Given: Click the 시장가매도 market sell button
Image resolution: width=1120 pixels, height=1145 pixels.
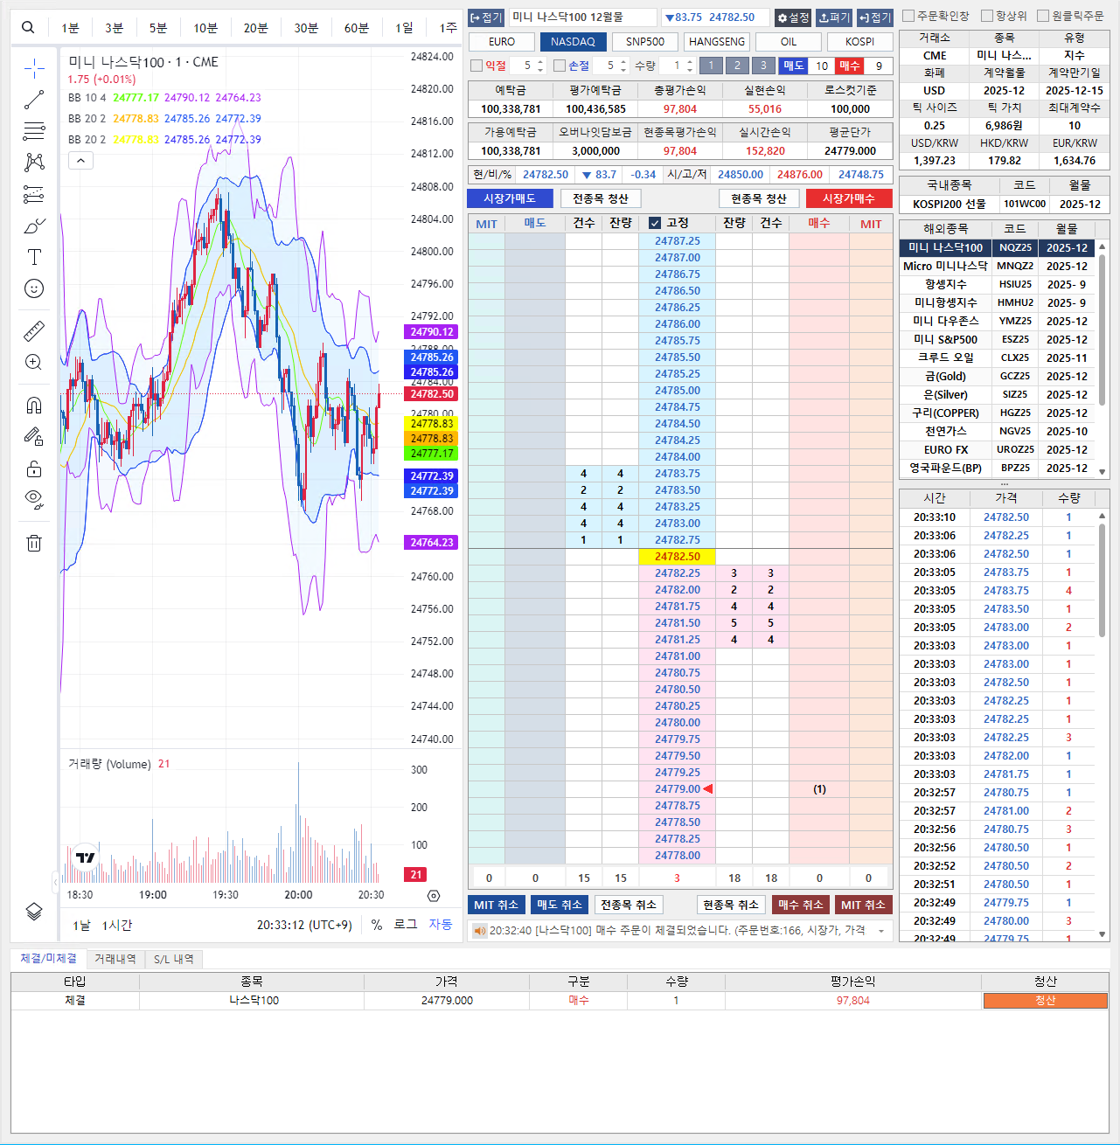Looking at the screenshot, I should 510,198.
